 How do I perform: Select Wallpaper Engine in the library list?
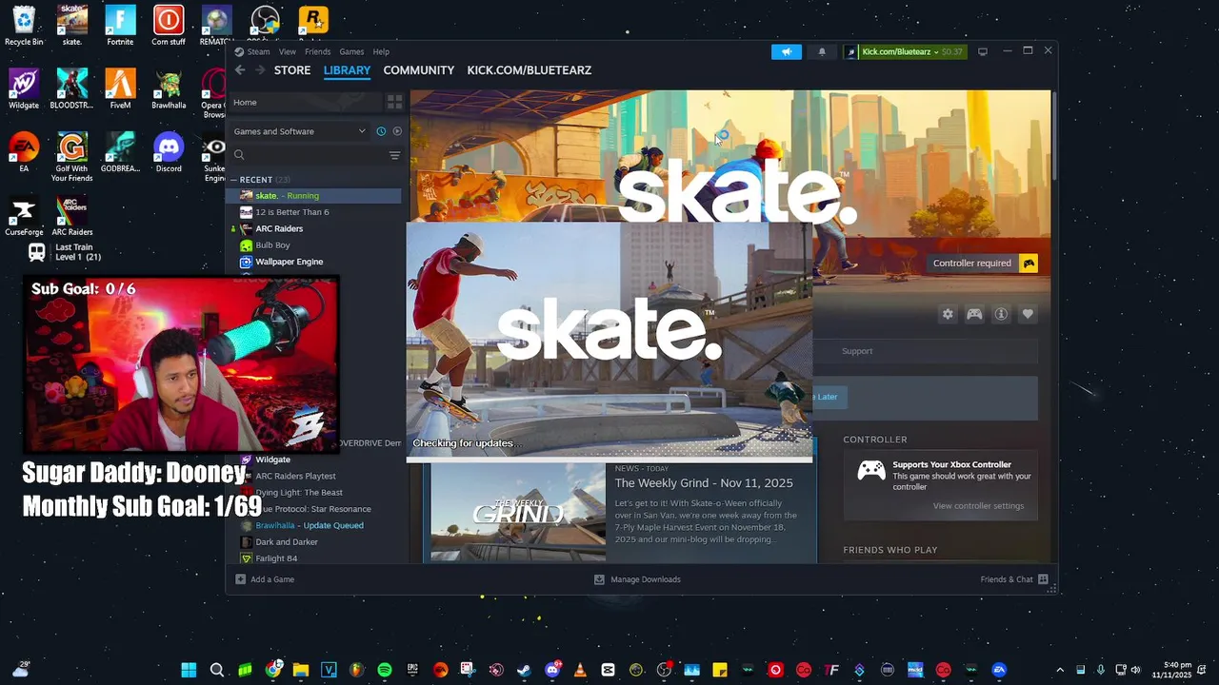coord(313,262)
